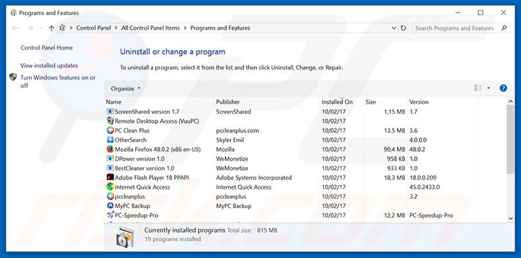Click the search magnifier icon
The height and width of the screenshot is (258, 521).
click(504, 28)
